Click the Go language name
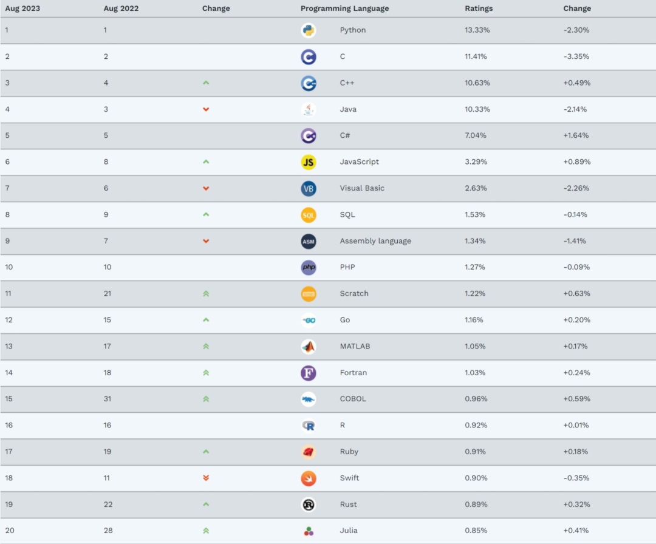The height and width of the screenshot is (544, 656). tap(345, 320)
